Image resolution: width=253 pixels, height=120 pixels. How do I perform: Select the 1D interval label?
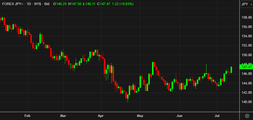[29, 4]
